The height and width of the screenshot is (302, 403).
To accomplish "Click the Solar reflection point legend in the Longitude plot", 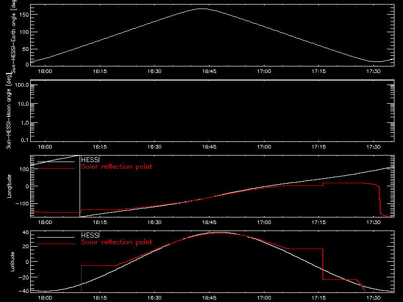I will [116, 167].
